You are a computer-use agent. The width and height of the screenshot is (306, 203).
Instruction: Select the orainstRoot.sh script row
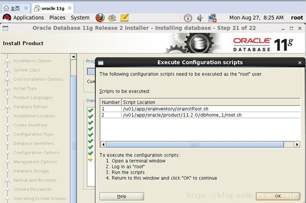click(201, 109)
